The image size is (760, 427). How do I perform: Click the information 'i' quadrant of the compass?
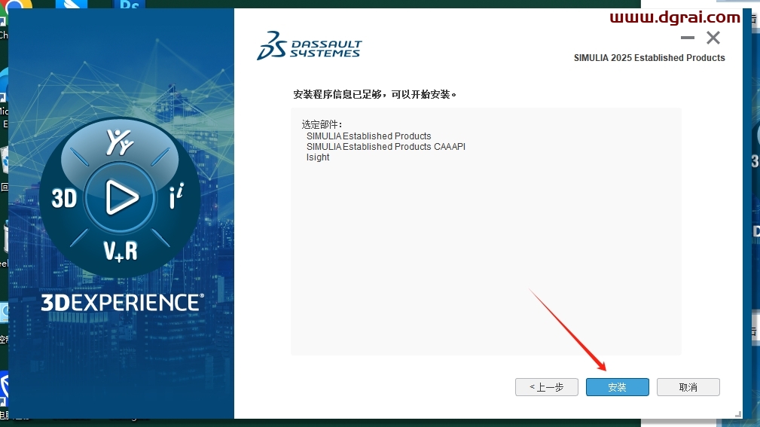pyautogui.click(x=176, y=196)
